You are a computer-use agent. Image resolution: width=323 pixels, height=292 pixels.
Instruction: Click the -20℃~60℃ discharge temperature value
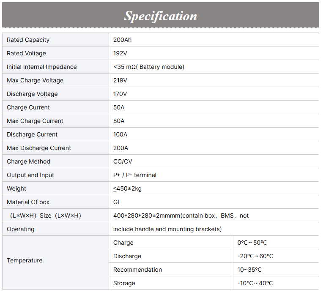click(255, 256)
